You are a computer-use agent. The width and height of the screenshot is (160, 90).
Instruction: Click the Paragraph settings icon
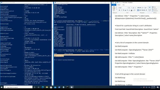146,10
